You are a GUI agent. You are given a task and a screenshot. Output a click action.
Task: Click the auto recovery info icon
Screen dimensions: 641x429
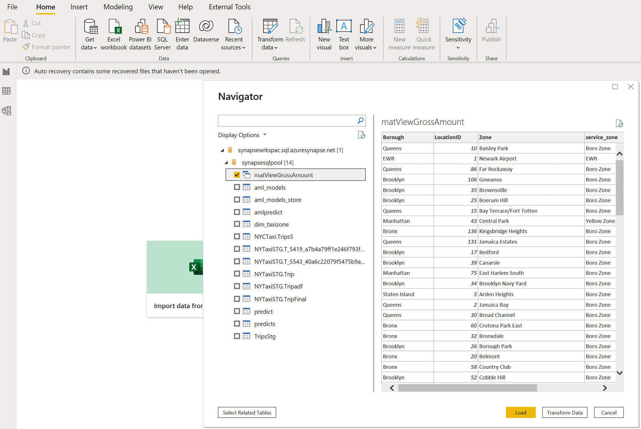[x=26, y=71]
